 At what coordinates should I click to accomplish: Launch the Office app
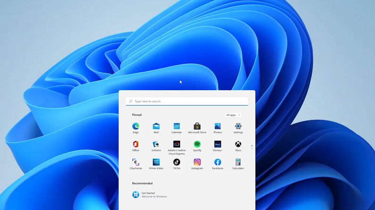(x=135, y=145)
